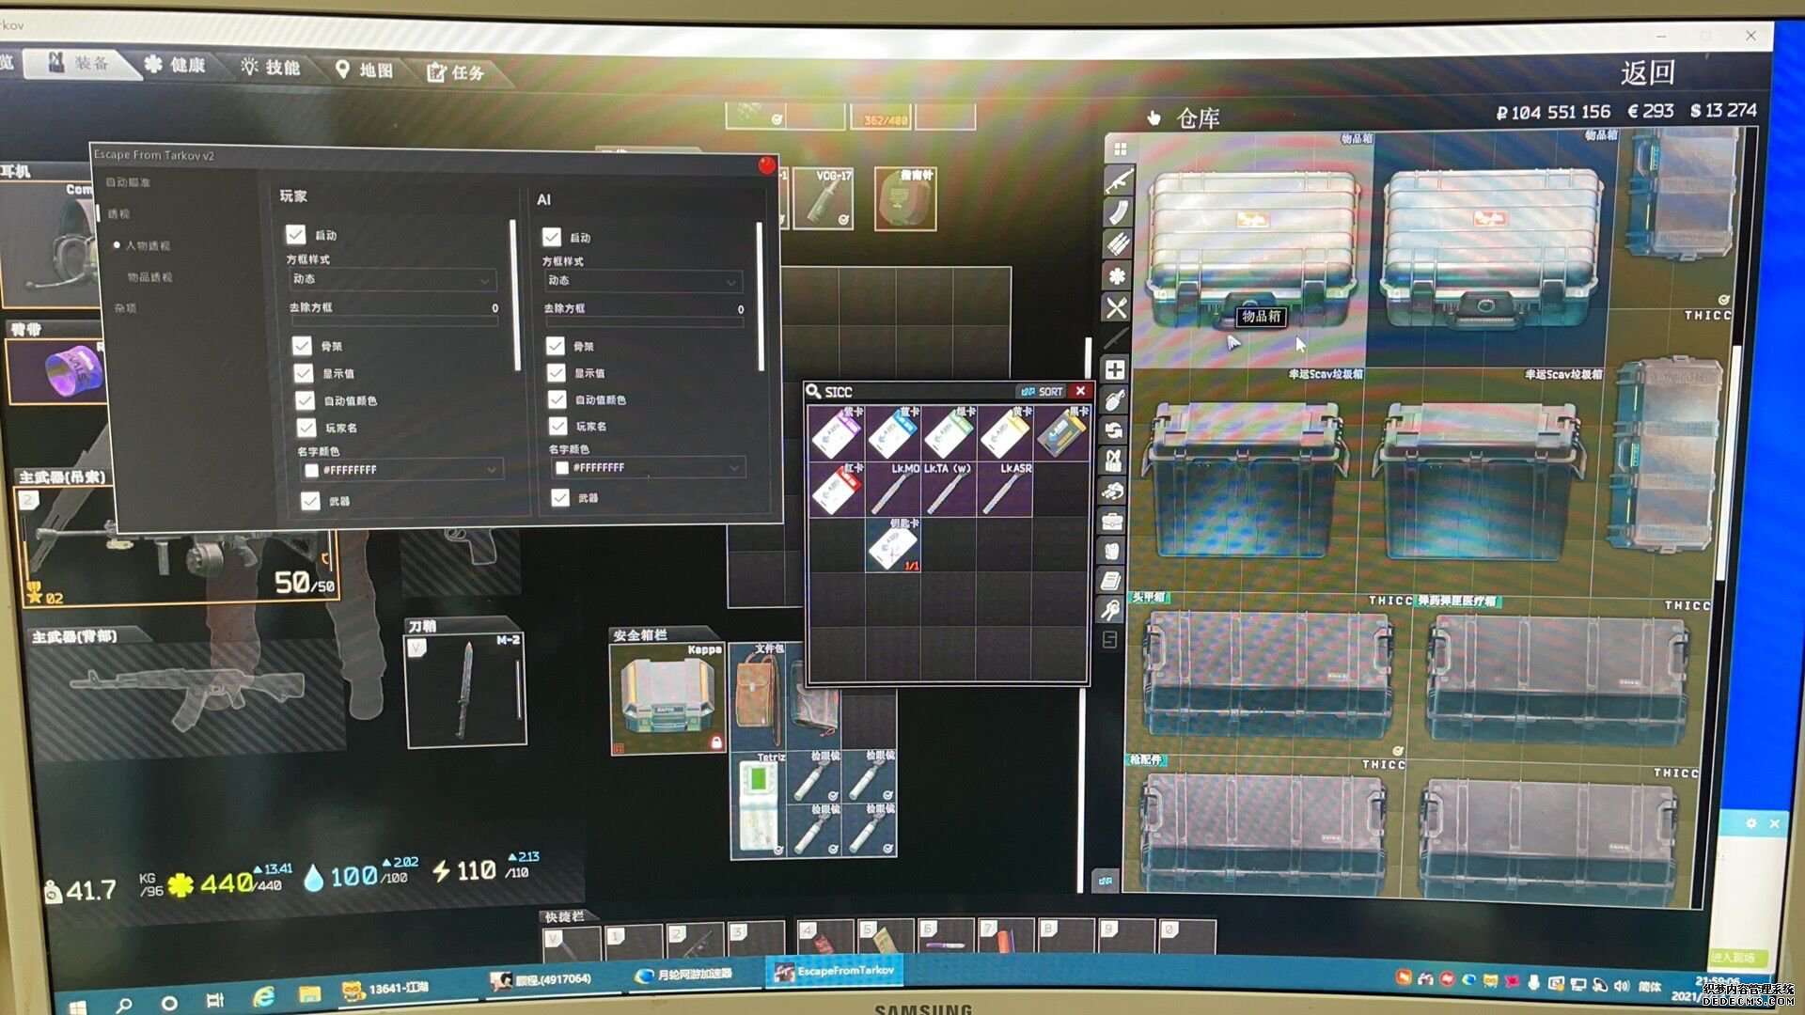
Task: Select the magazines filter icon in stash sidebar
Action: pos(1118,211)
